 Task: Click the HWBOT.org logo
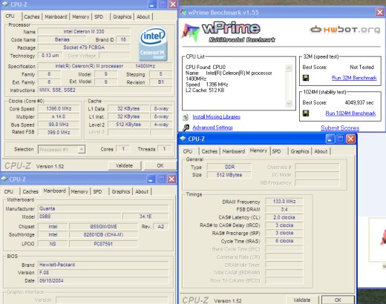pyautogui.click(x=345, y=30)
